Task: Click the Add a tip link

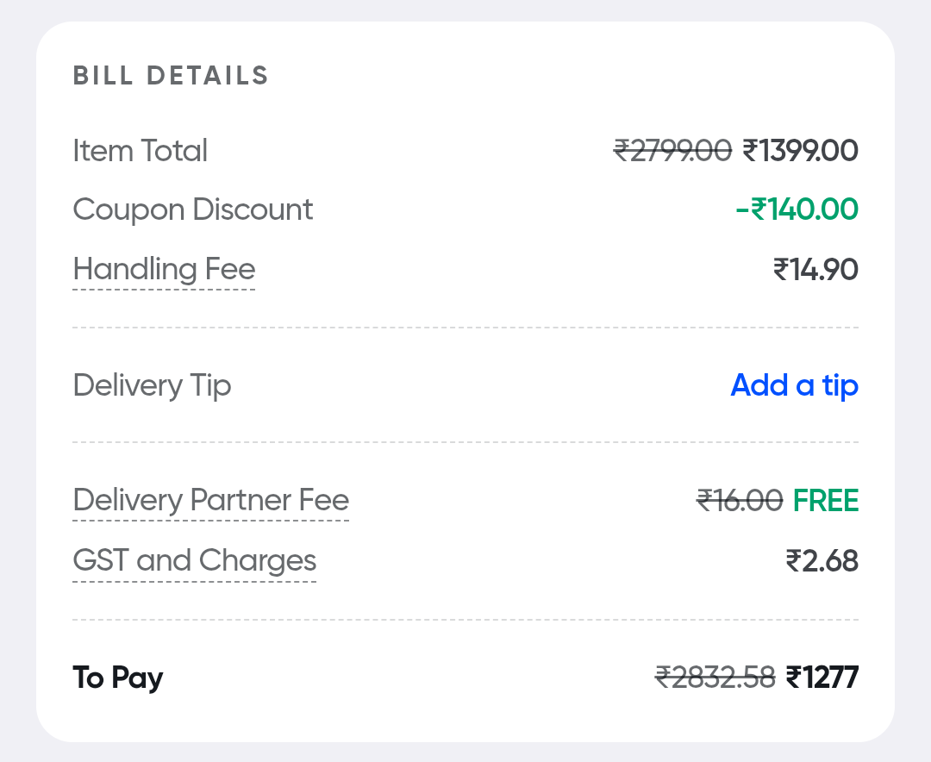Action: click(x=794, y=385)
